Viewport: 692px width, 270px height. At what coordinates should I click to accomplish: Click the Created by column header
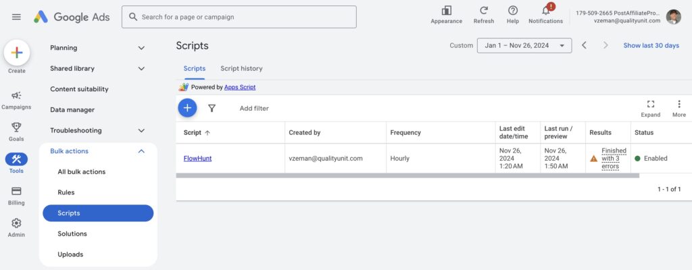(305, 132)
